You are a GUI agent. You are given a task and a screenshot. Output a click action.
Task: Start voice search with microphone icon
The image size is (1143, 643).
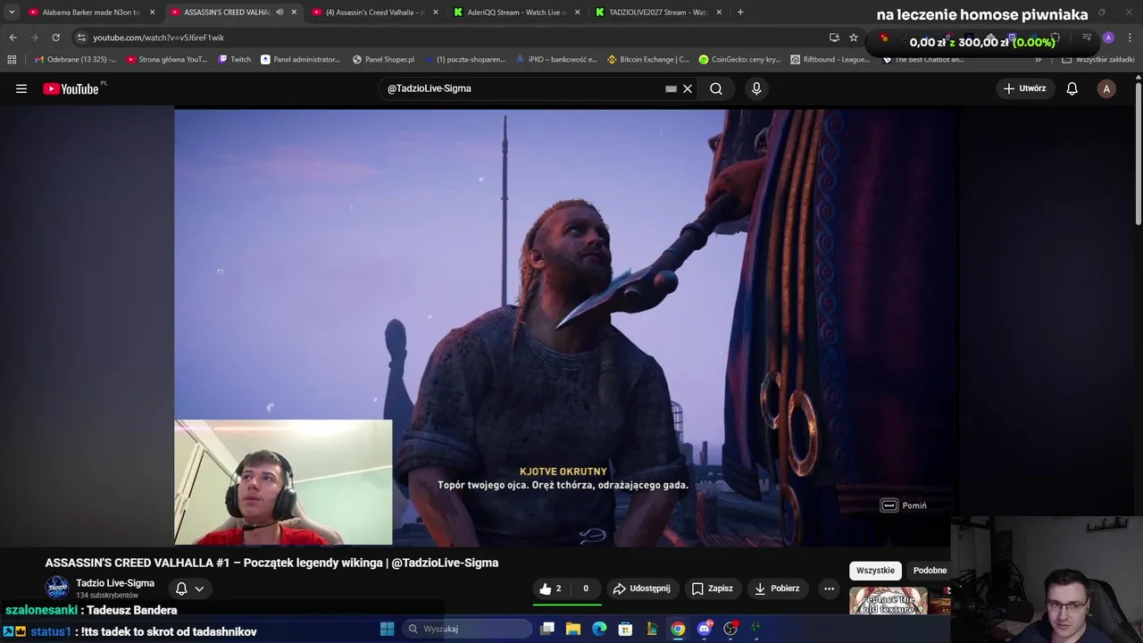tap(756, 88)
